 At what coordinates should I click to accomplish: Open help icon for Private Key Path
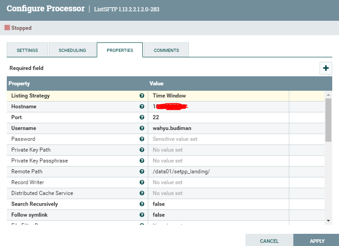coord(142,150)
